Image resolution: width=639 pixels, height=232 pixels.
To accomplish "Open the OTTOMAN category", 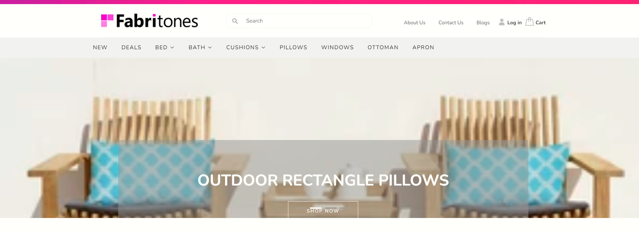I will [383, 47].
